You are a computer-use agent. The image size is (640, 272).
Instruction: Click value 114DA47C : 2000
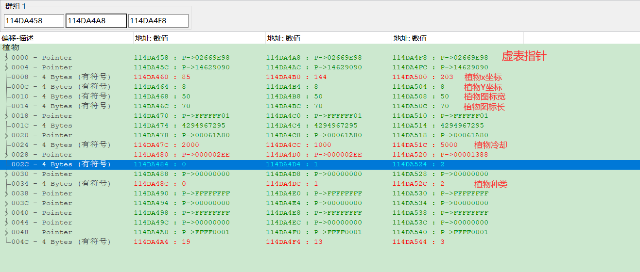pyautogui.click(x=166, y=145)
